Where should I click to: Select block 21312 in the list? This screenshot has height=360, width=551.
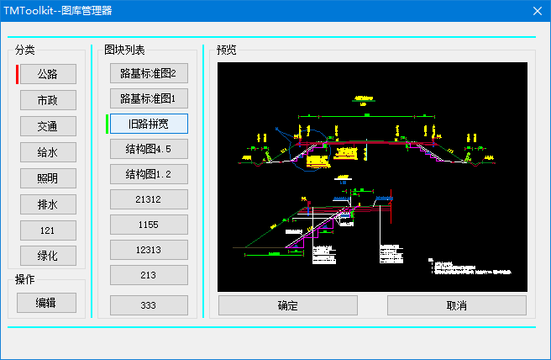click(149, 199)
